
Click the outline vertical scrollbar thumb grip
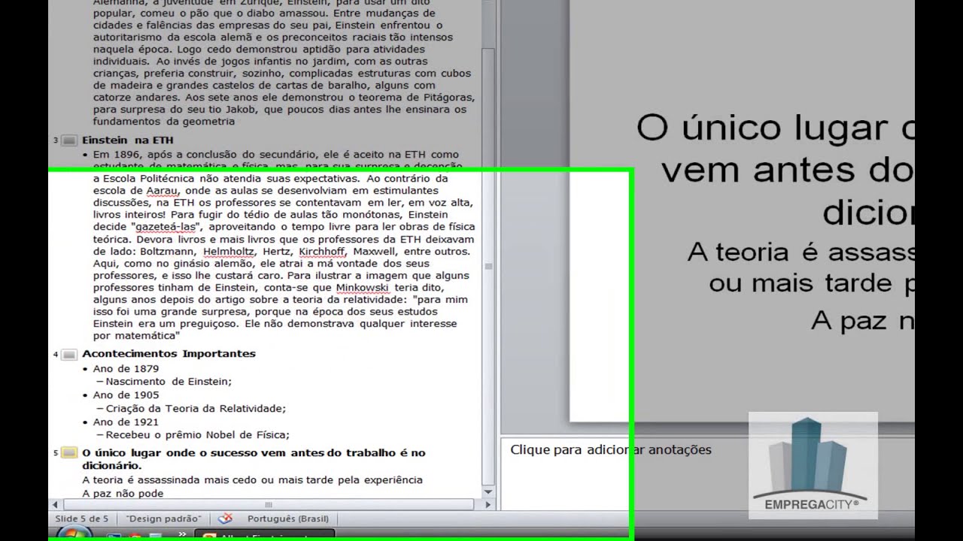coord(488,267)
